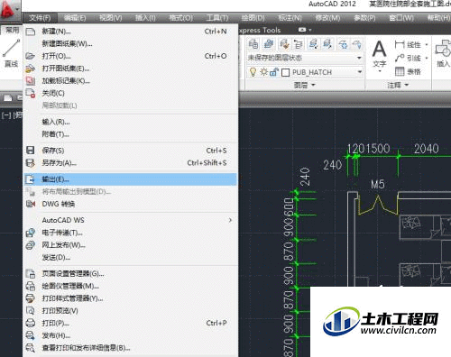This screenshot has width=451, height=357.
Task: Open the 格式(O) menu
Action: pos(180,18)
